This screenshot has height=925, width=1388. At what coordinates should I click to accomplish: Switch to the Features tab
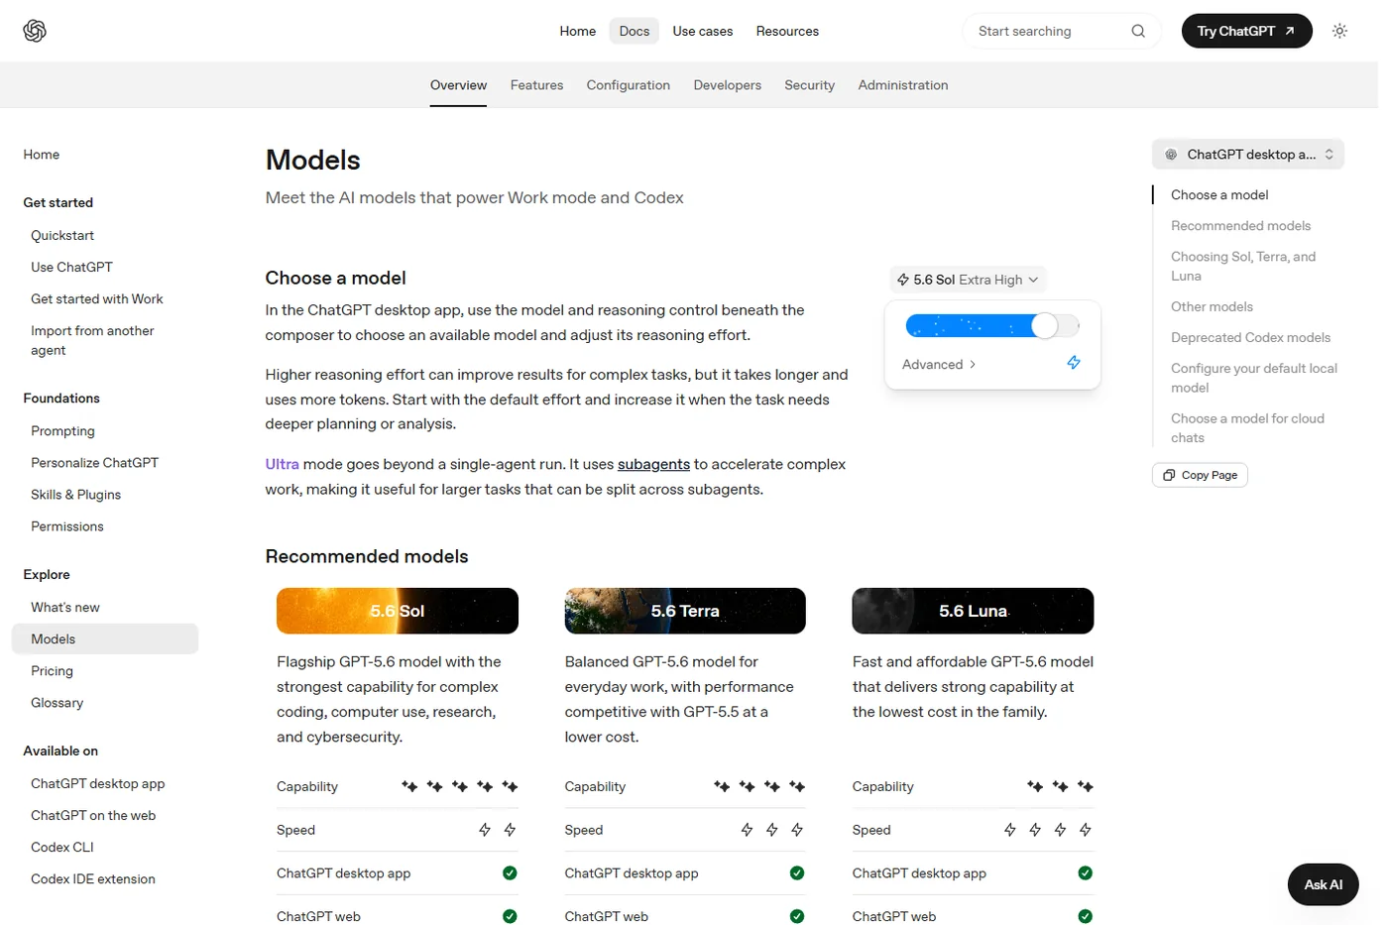536,85
